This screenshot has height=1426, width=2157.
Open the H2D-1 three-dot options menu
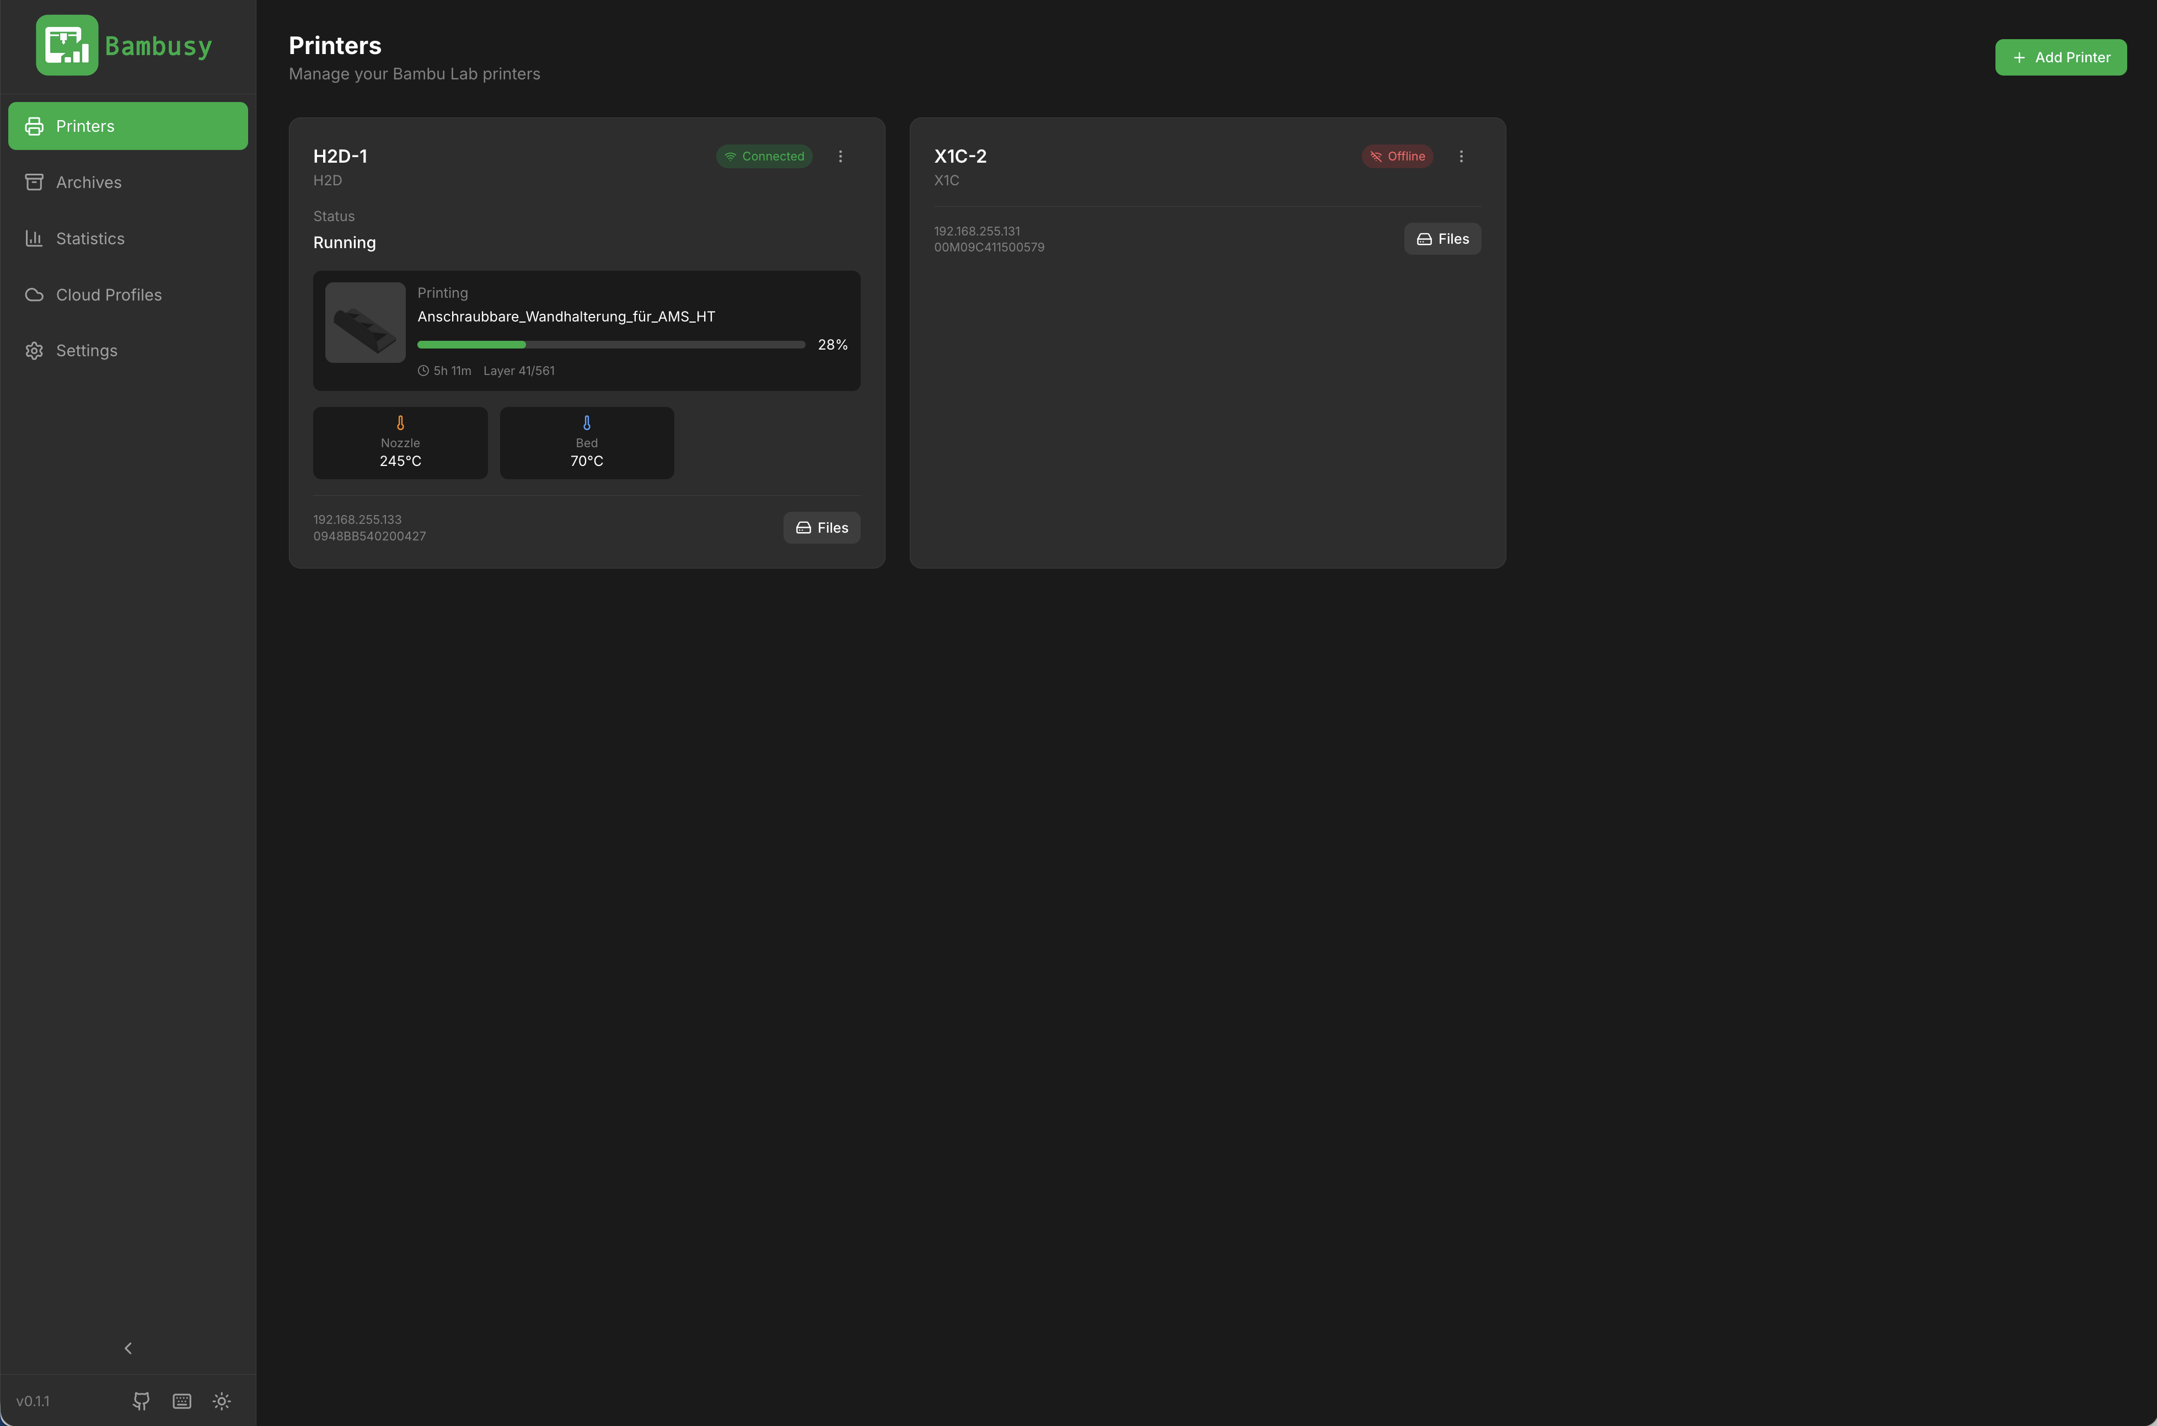(x=840, y=157)
